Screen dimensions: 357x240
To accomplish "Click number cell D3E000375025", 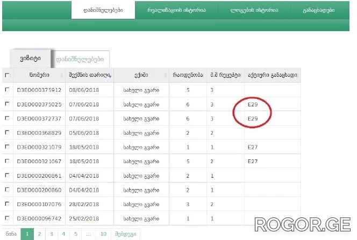I will point(39,104).
